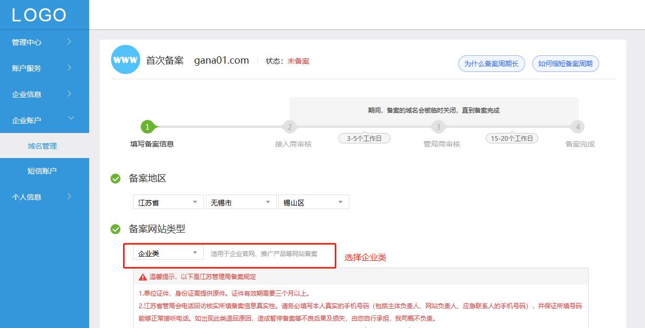The height and width of the screenshot is (328, 645).
Task: Click the green checkmark beside 备案网站类型
Action: (114, 229)
